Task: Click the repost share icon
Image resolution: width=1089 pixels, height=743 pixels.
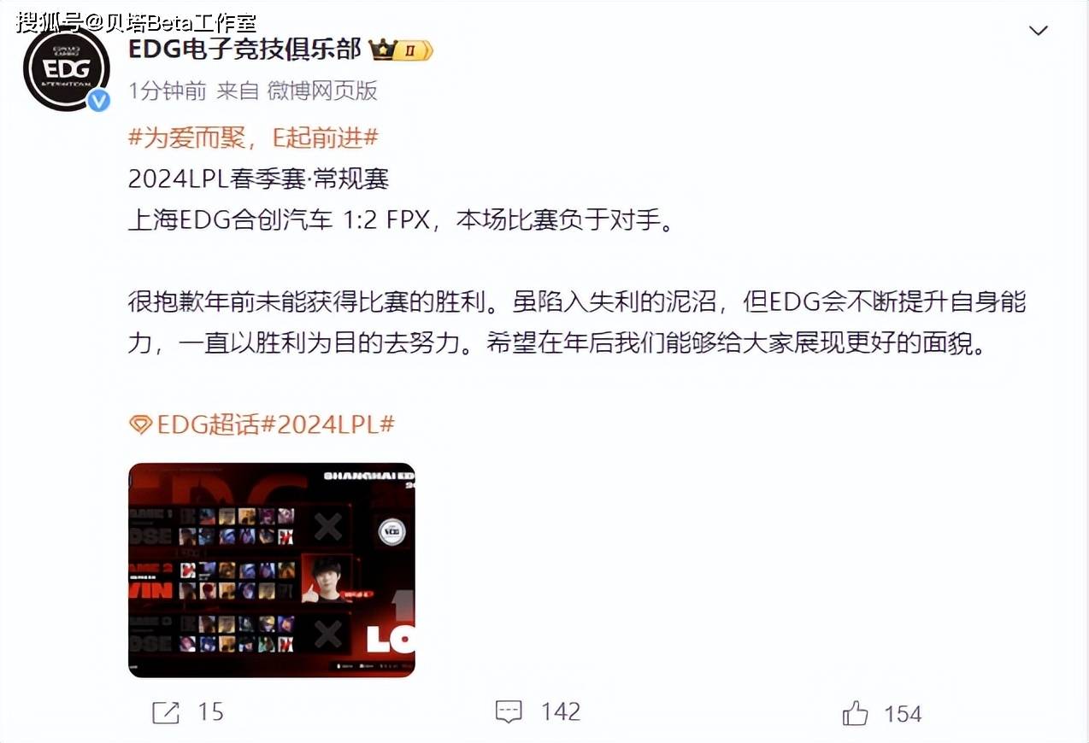Action: (165, 711)
